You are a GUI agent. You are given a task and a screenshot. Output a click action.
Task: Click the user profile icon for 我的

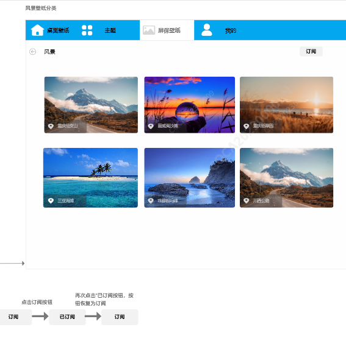click(206, 30)
